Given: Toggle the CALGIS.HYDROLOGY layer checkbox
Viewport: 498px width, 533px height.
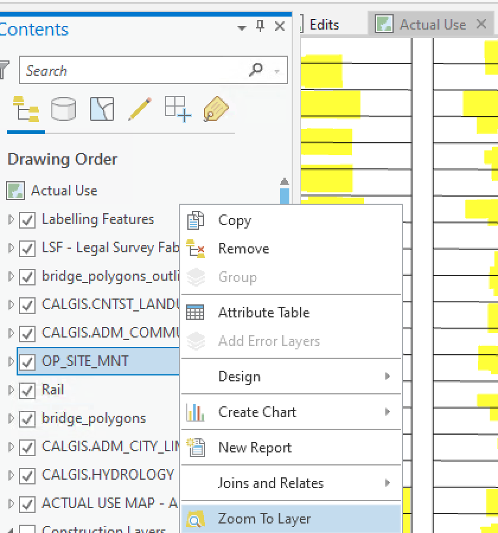Looking at the screenshot, I should tap(26, 476).
